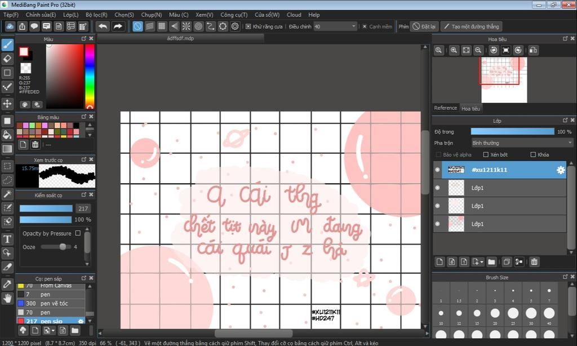This screenshot has height=346, width=577.
Task: Click the rainbow hue strip
Action: click(90, 76)
